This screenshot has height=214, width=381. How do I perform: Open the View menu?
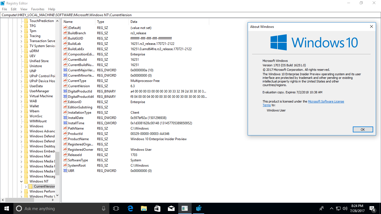coord(24,9)
